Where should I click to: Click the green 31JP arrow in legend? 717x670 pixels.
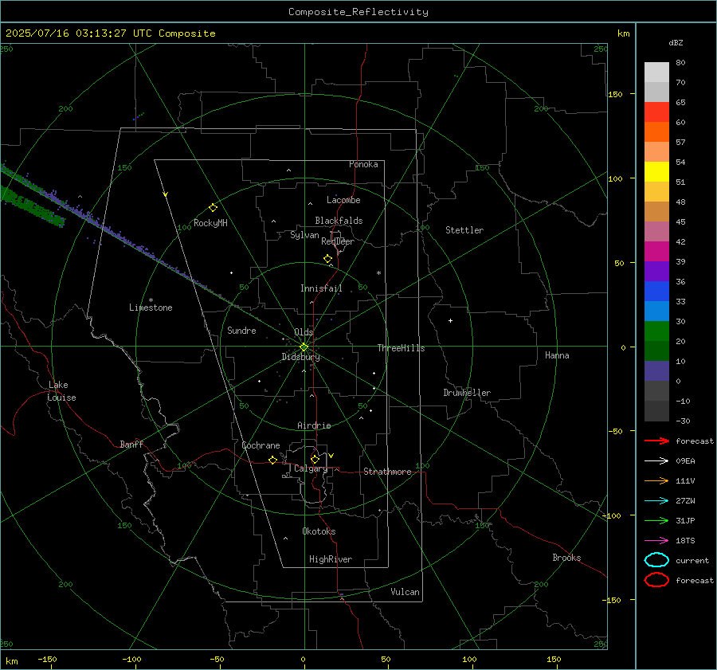tap(656, 520)
